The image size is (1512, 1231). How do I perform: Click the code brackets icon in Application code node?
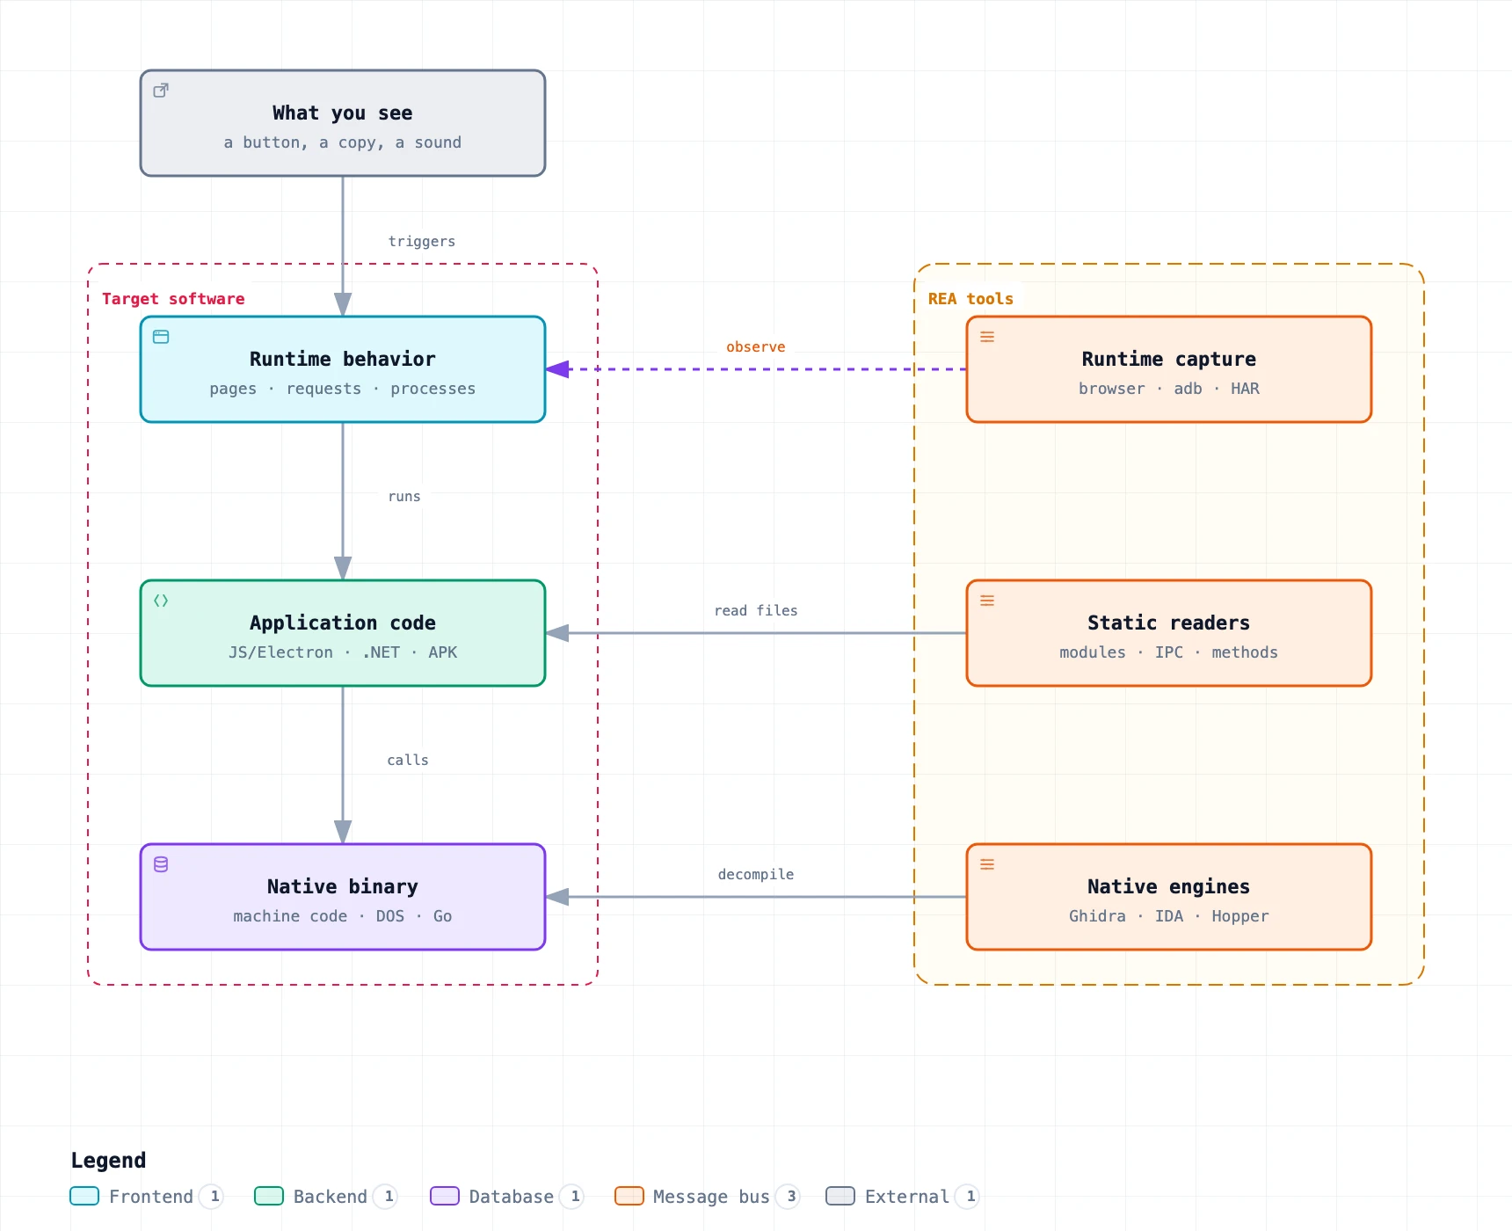pyautogui.click(x=161, y=601)
